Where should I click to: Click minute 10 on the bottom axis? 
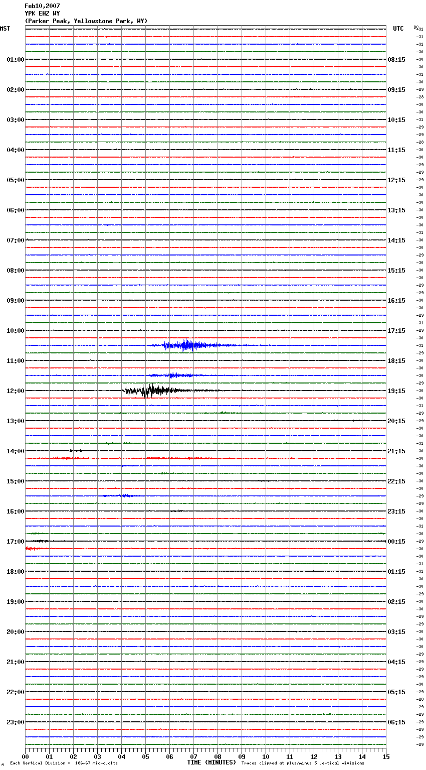tap(266, 756)
